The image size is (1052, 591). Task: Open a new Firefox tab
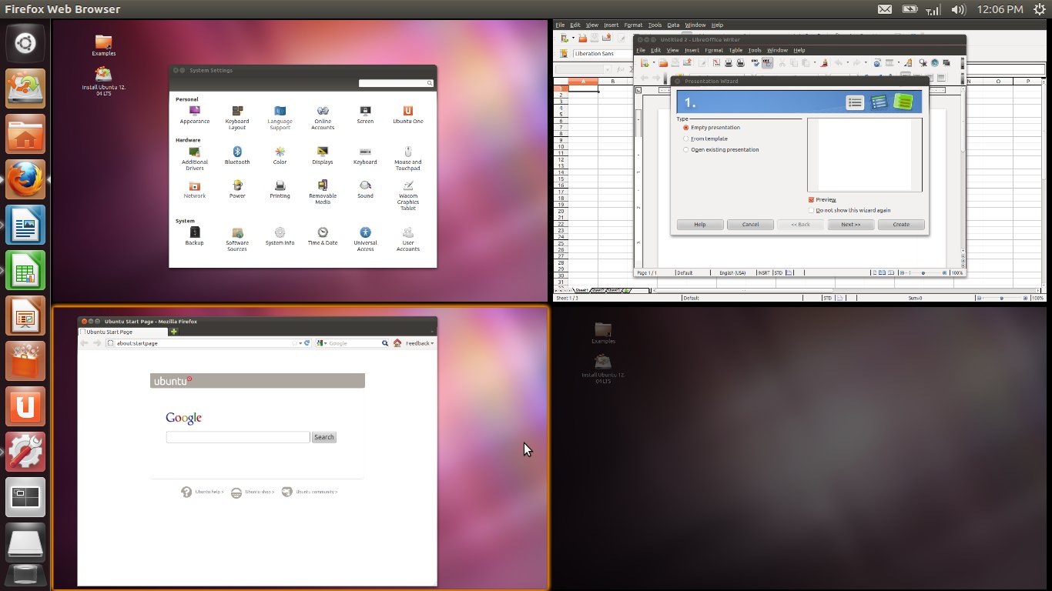point(174,332)
